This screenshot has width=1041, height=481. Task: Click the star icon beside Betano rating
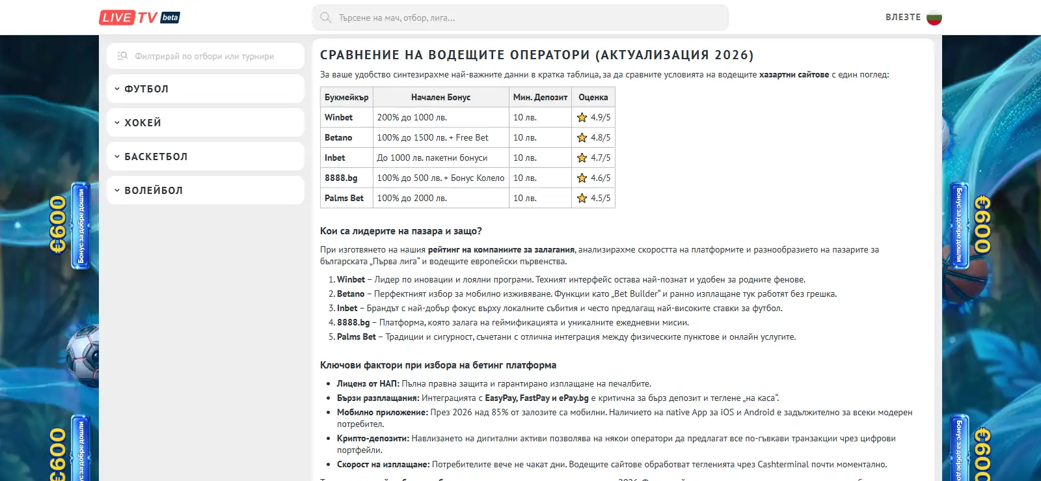point(582,138)
